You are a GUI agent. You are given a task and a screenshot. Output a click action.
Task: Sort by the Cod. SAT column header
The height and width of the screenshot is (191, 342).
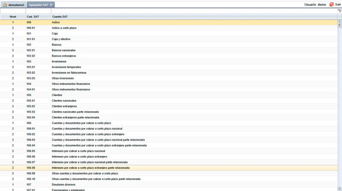pos(38,17)
